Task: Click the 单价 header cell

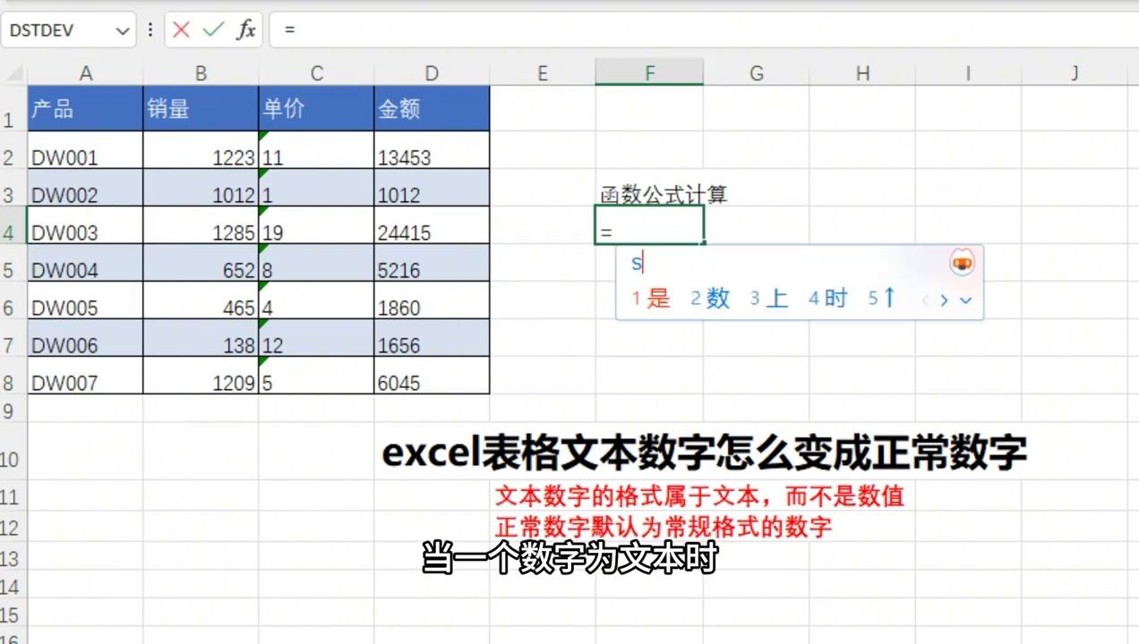Action: 316,108
